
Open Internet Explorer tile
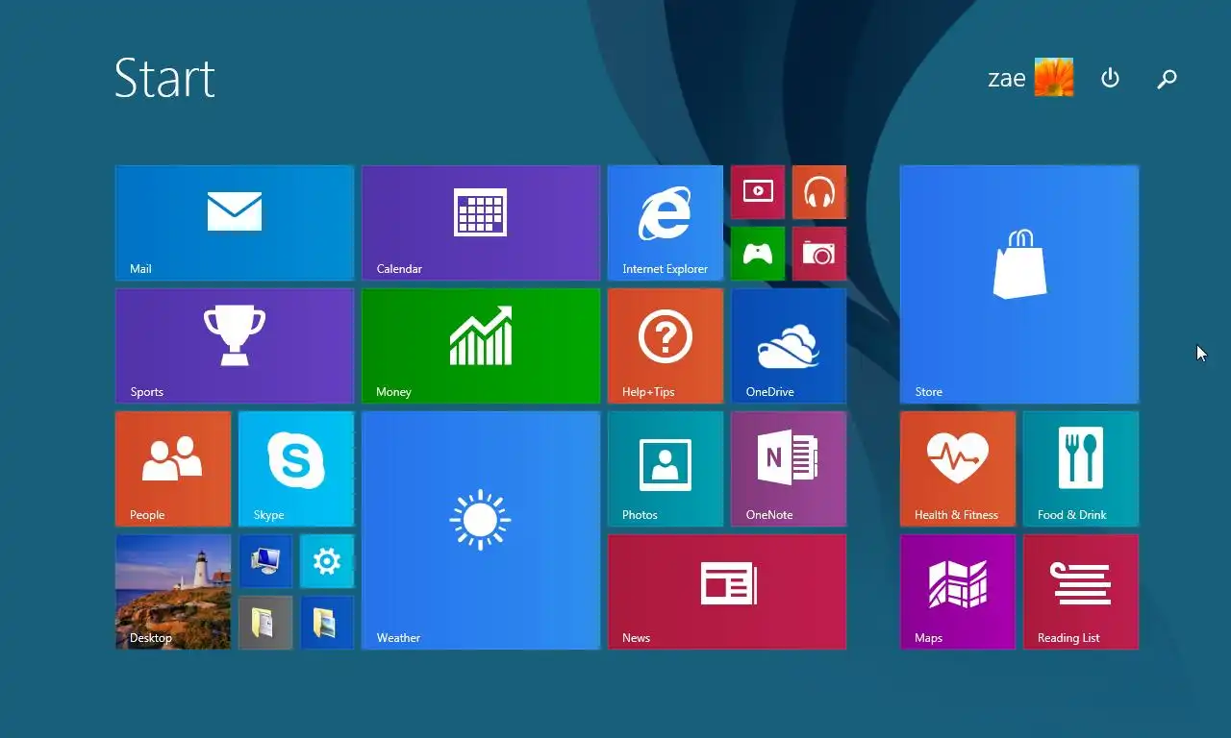coord(666,223)
